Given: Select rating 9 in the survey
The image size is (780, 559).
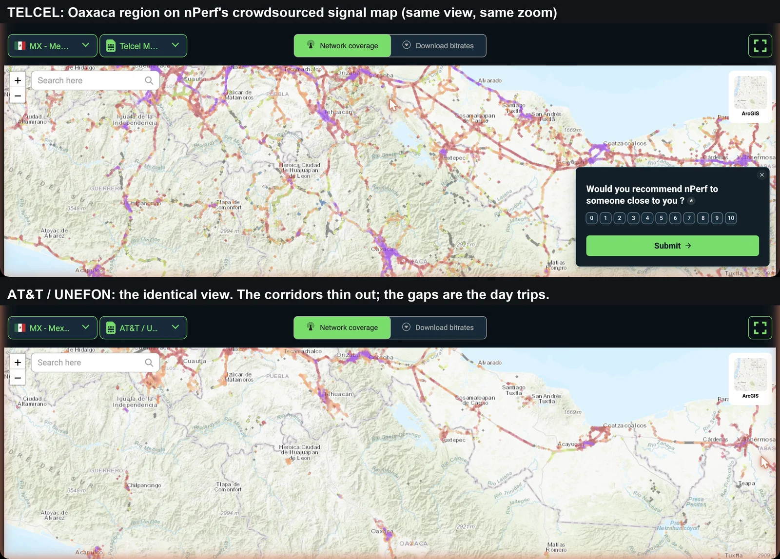Looking at the screenshot, I should 717,218.
